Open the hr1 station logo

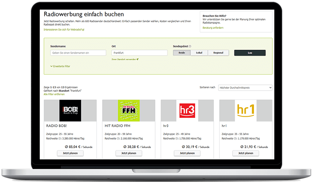pos(246,110)
